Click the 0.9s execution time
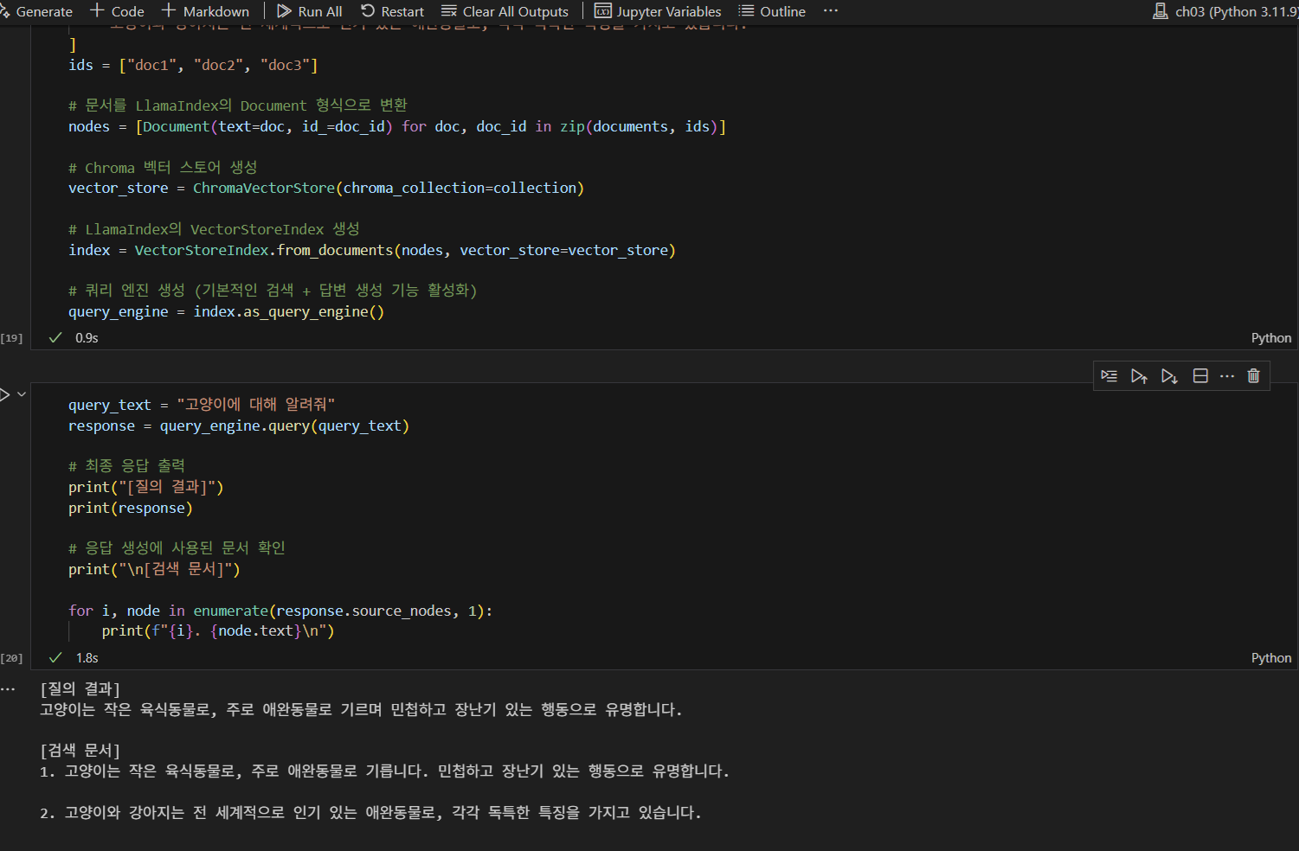This screenshot has width=1299, height=851. pyautogui.click(x=87, y=338)
